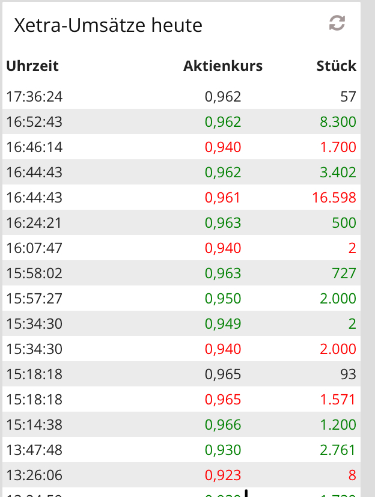The height and width of the screenshot is (497, 375).
Task: Click the Stück column header
Action: 337,66
